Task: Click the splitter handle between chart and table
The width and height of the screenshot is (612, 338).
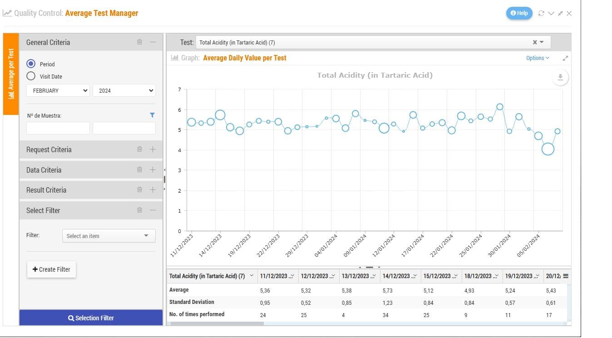Action: tap(369, 267)
